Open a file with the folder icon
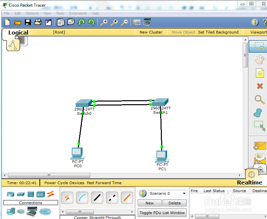This screenshot has height=219, width=267. pos(18,22)
